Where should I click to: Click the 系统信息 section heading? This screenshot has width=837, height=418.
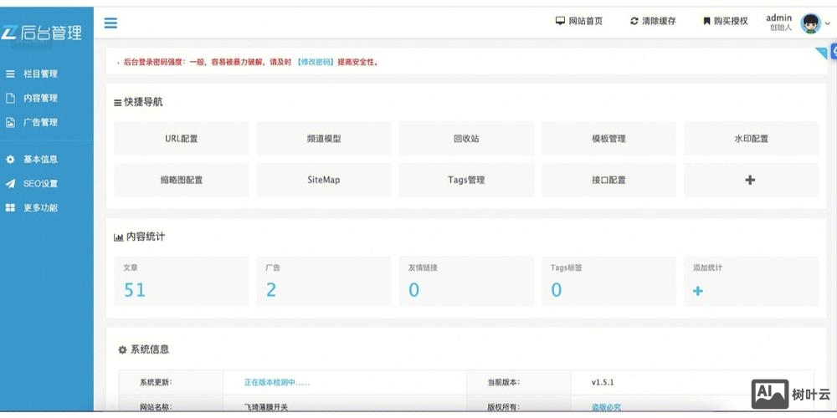(144, 349)
